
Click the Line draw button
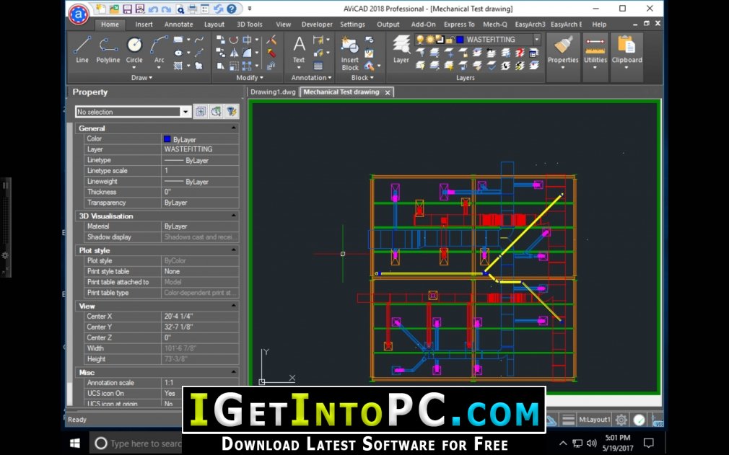[x=82, y=49]
